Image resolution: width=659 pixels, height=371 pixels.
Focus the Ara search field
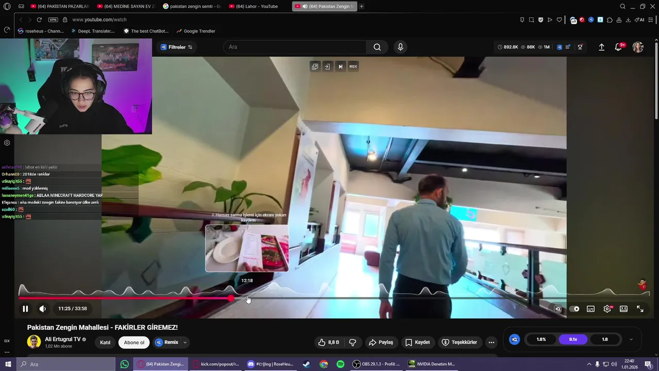point(294,47)
